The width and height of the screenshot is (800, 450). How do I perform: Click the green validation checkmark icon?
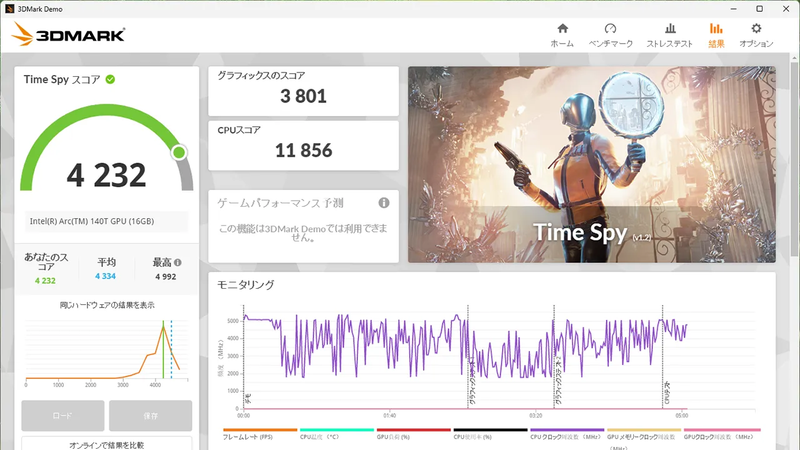[110, 79]
